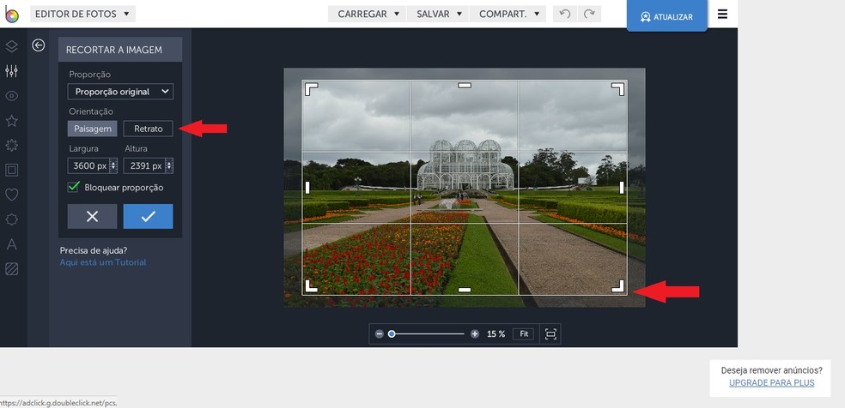845x408 pixels.
Task: Expand the Editor de Fotos dropdown
Action: (82, 14)
